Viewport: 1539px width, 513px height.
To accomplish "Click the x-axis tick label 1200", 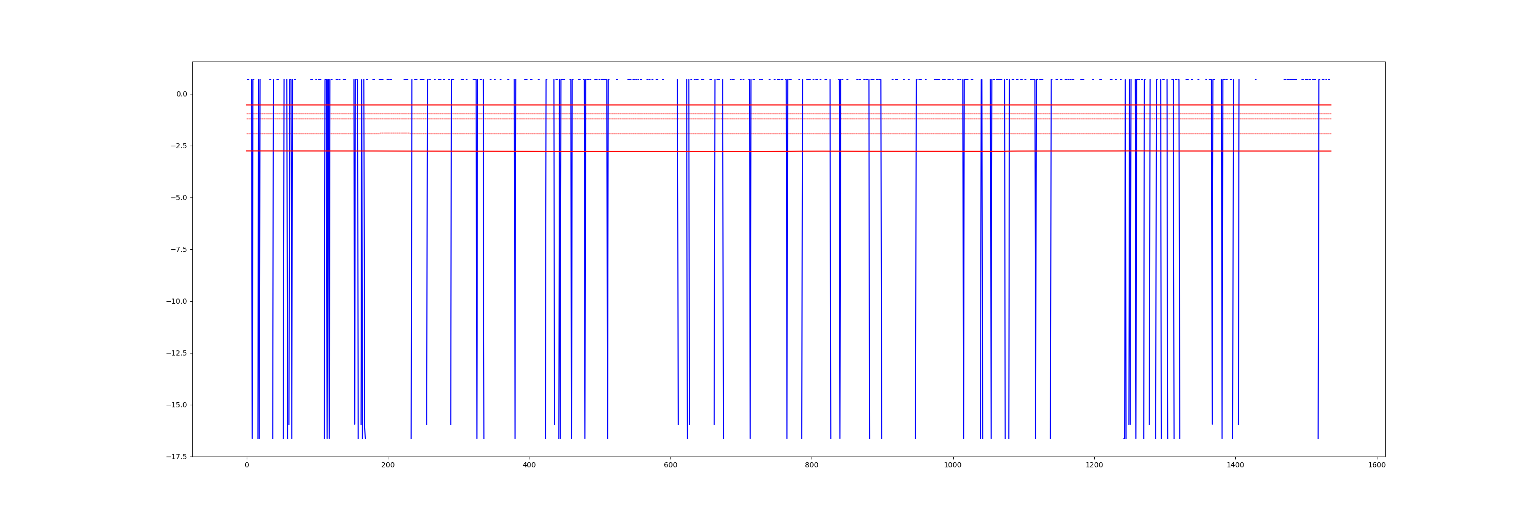I will [x=1095, y=465].
